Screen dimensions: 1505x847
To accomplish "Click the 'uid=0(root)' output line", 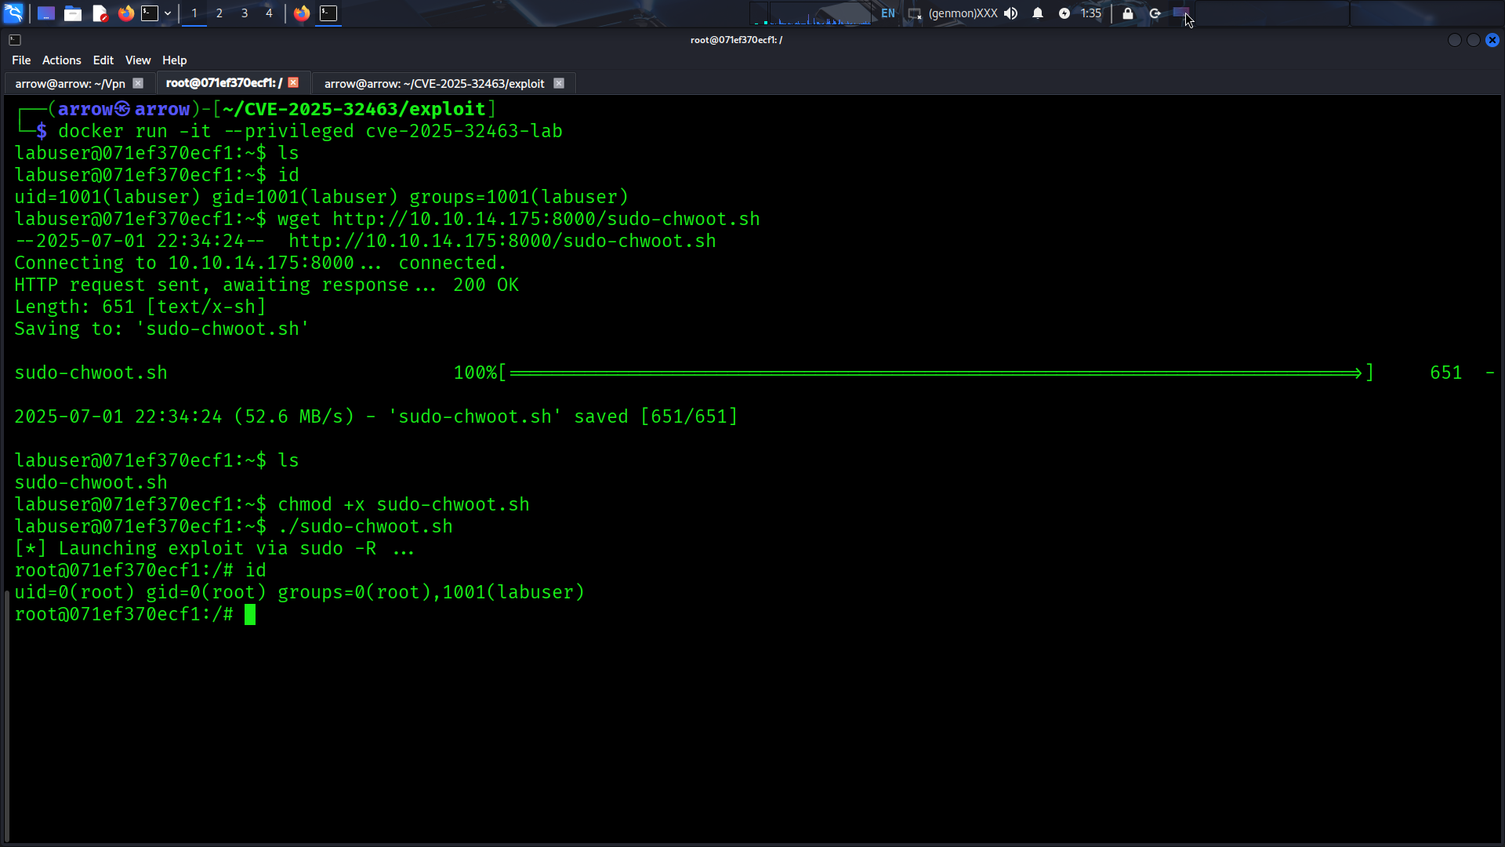I will click(x=299, y=592).
